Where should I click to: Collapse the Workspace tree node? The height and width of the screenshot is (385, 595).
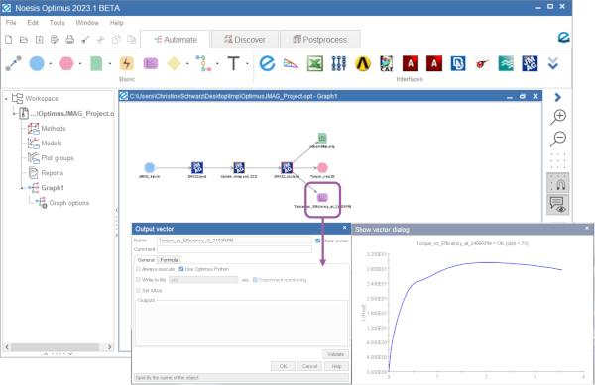pos(6,98)
